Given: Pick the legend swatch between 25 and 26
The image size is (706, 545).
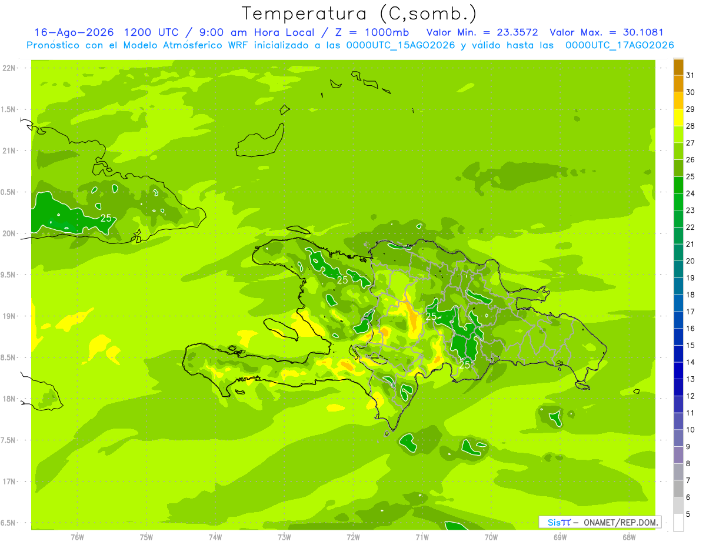Looking at the screenshot, I should 678,168.
